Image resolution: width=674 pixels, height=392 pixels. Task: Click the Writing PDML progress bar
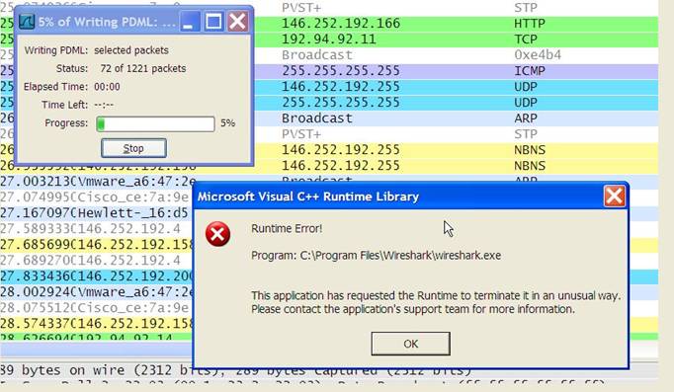155,123
